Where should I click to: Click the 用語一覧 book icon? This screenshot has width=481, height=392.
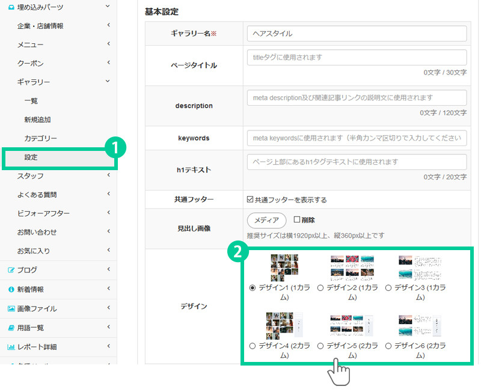[x=11, y=328]
